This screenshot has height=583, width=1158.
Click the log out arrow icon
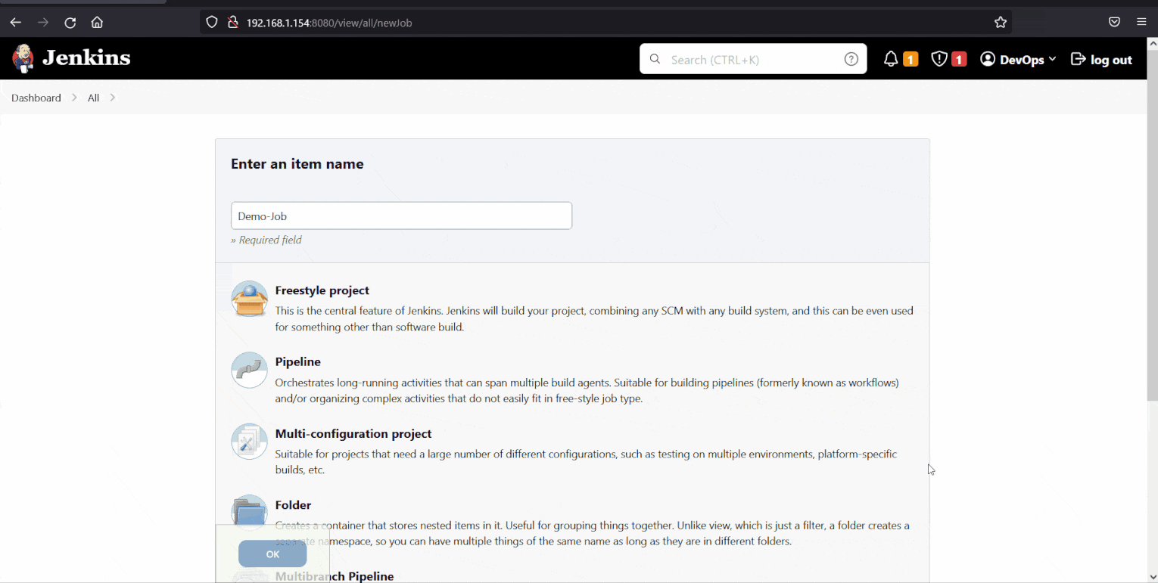(x=1078, y=59)
